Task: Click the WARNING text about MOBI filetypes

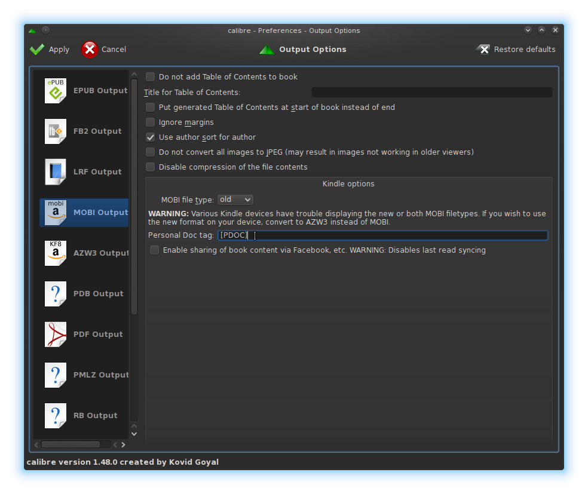Action: (347, 218)
